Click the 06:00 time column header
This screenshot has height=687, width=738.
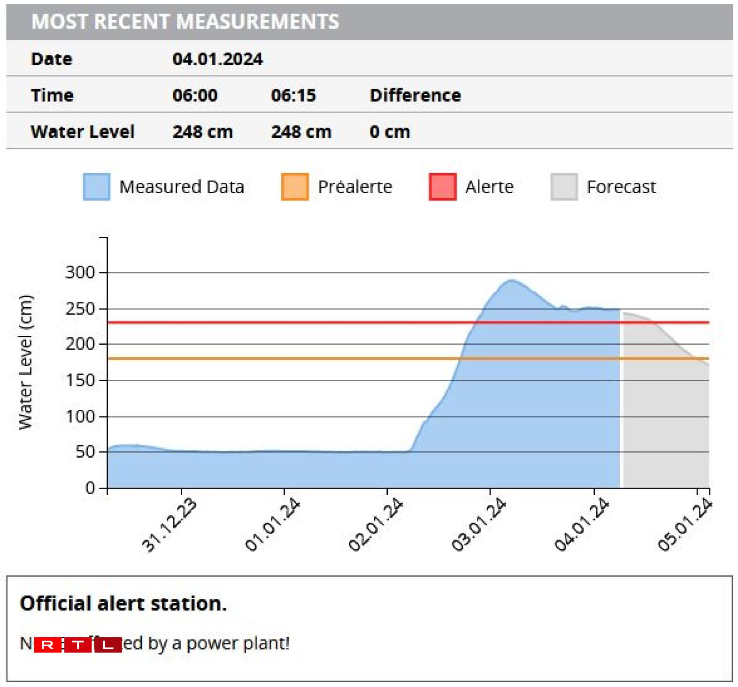pyautogui.click(x=195, y=95)
